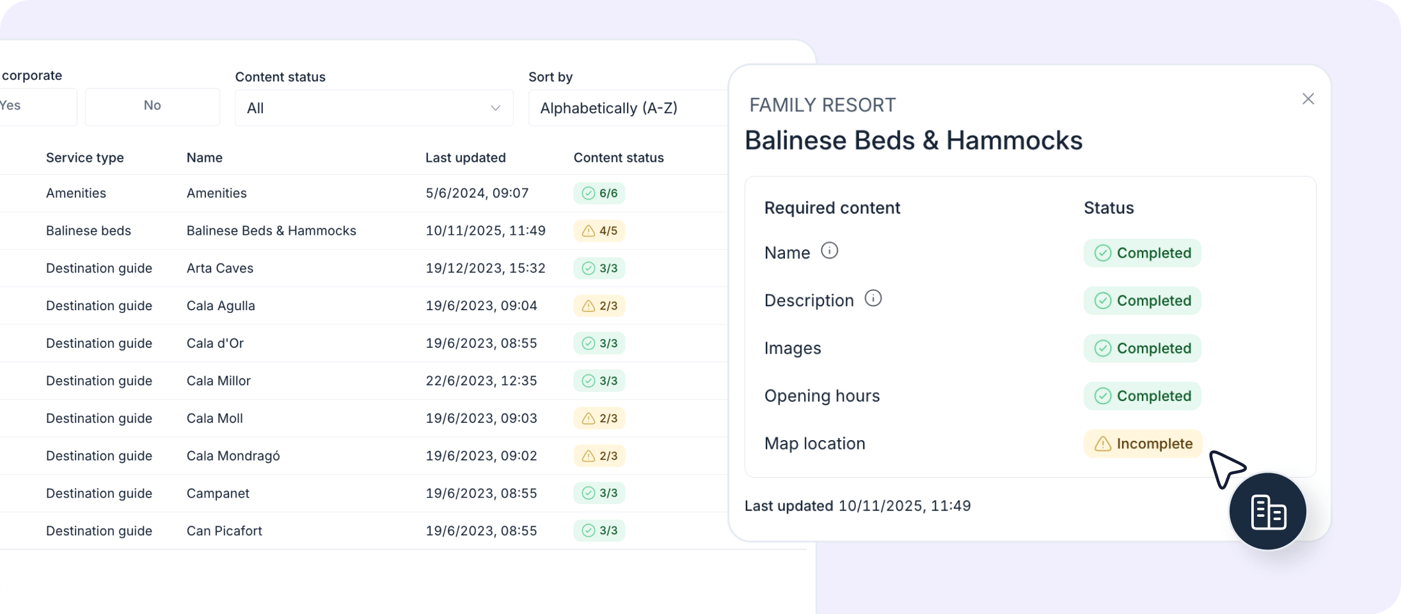Open the Arta Caves destination guide
The width and height of the screenshot is (1401, 614).
coord(219,268)
